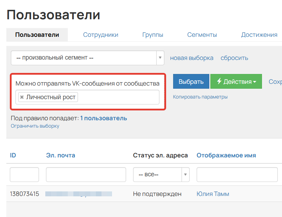The height and width of the screenshot is (217, 282).
Task: Select "Ограничить выборку"
Action: (x=35, y=126)
